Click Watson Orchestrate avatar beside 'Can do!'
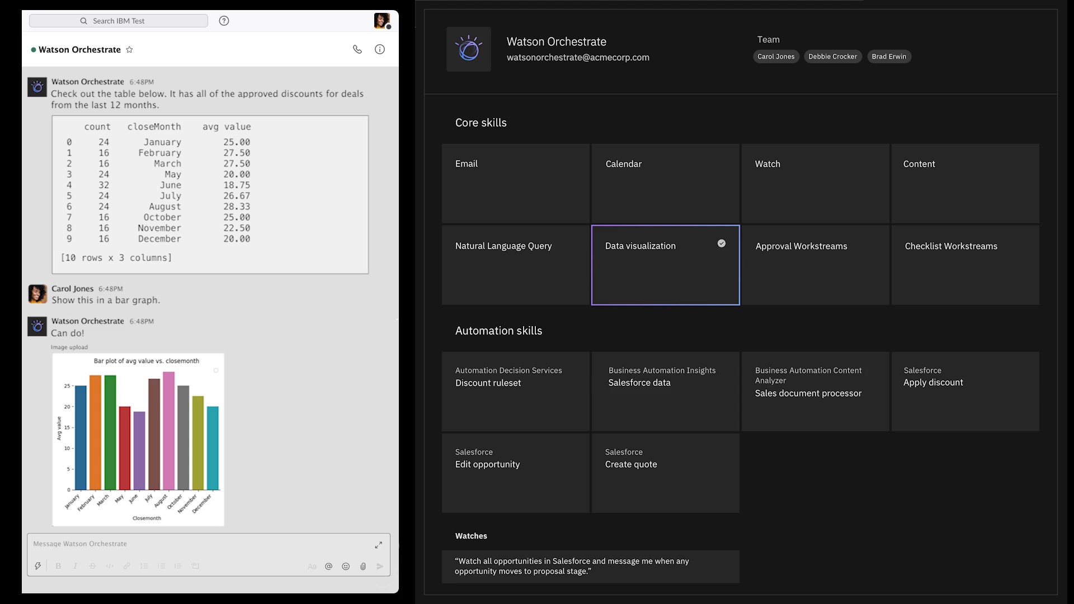 pyautogui.click(x=37, y=326)
